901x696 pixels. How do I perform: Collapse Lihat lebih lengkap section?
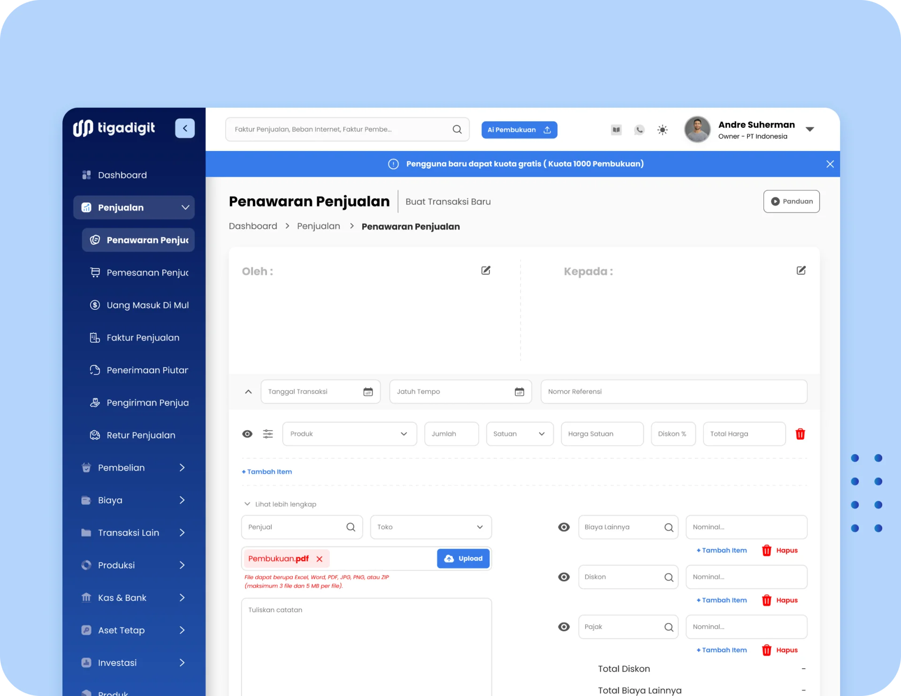tap(280, 504)
